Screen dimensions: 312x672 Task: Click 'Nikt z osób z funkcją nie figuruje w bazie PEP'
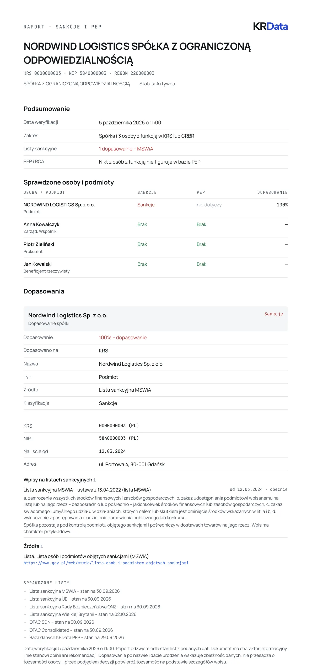click(150, 162)
